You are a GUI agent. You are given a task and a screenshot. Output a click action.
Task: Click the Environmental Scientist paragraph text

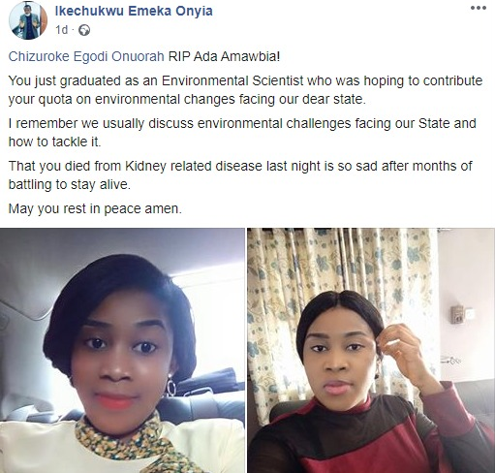245,90
